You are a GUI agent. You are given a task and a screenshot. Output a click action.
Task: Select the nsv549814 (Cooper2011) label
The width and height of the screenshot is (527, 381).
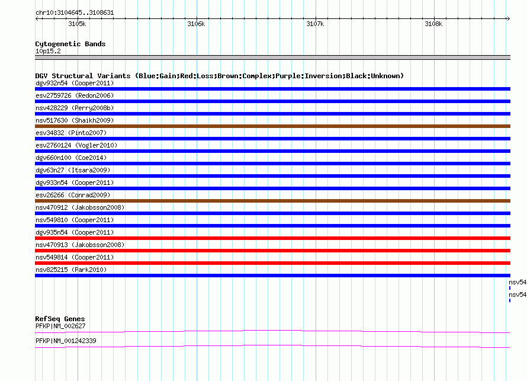point(75,257)
